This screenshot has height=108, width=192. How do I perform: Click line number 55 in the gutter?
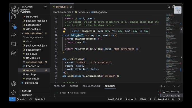56,59
